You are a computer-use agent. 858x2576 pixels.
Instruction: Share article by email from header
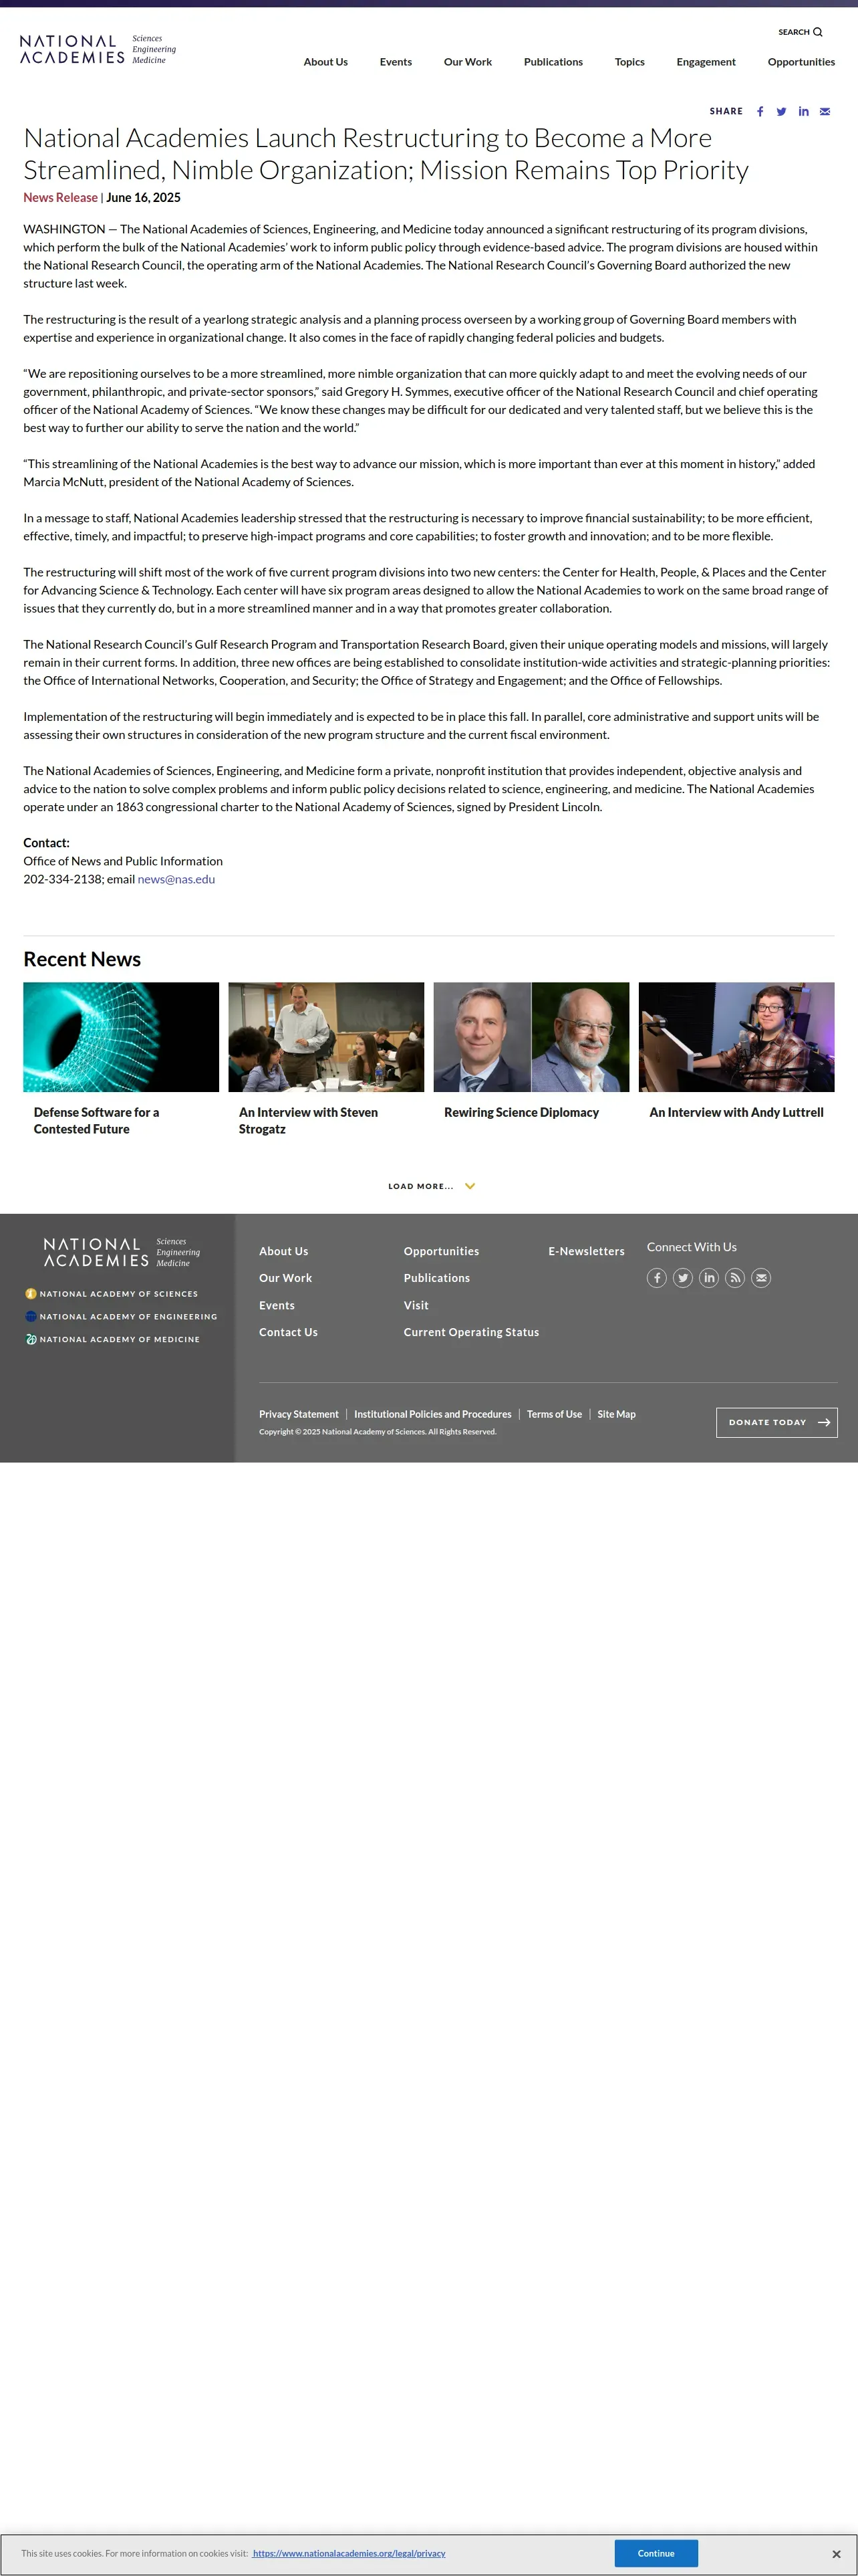(825, 112)
